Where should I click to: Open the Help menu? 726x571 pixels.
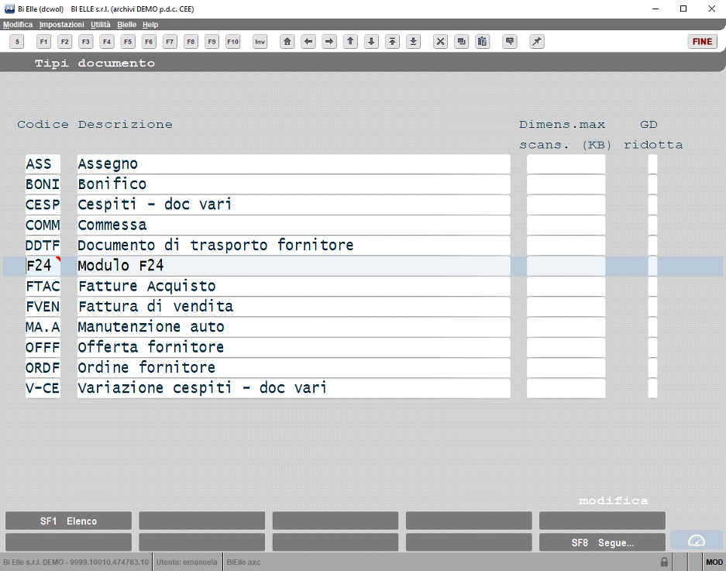tap(150, 25)
